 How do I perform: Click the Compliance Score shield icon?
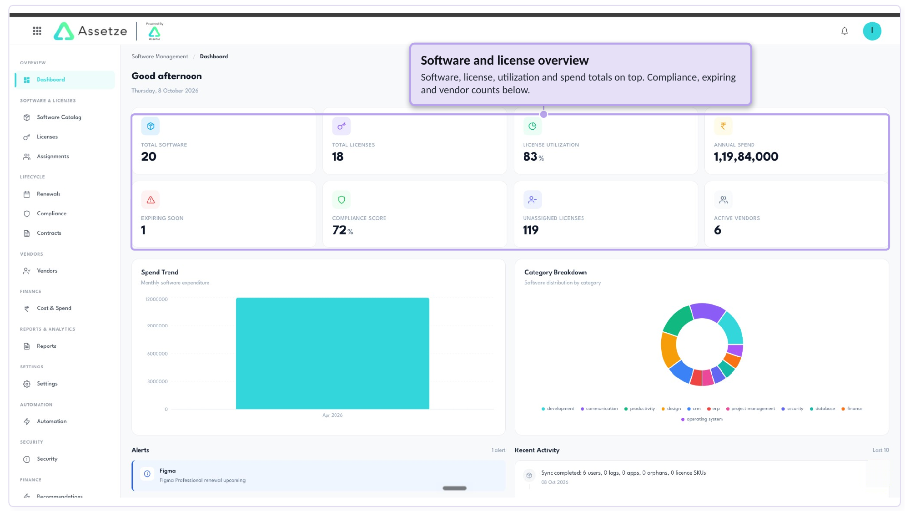341,200
